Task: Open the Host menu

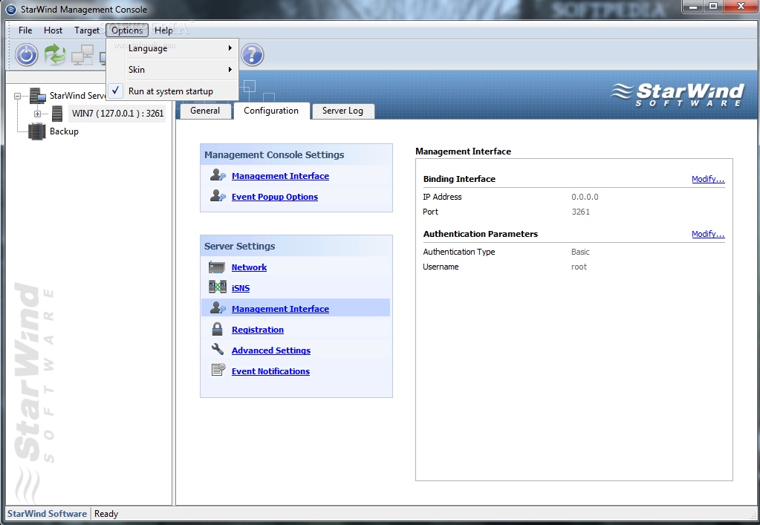Action: click(x=53, y=30)
